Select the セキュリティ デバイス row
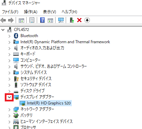The height and width of the screenshot is (129, 142). coord(36,79)
